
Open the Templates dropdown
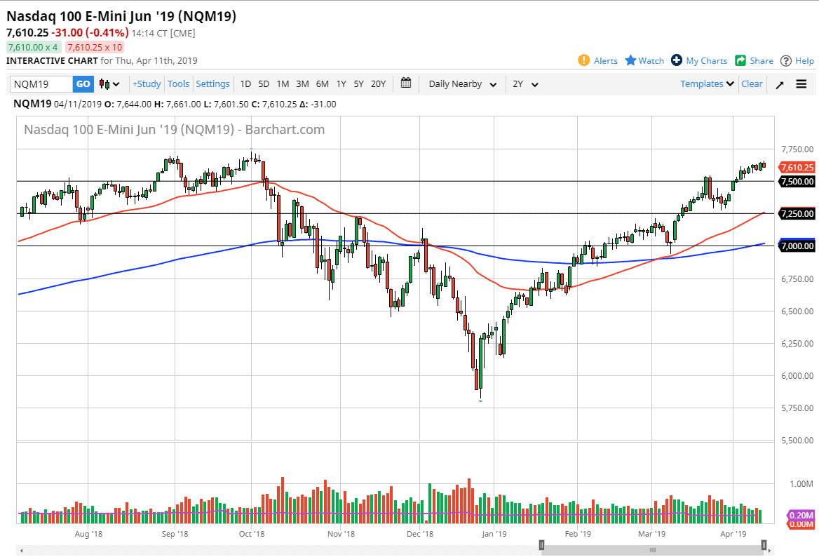pos(707,84)
